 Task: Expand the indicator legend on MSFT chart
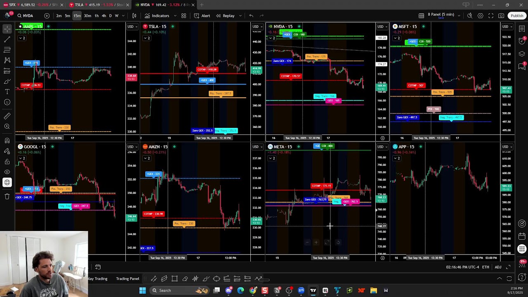(396, 38)
